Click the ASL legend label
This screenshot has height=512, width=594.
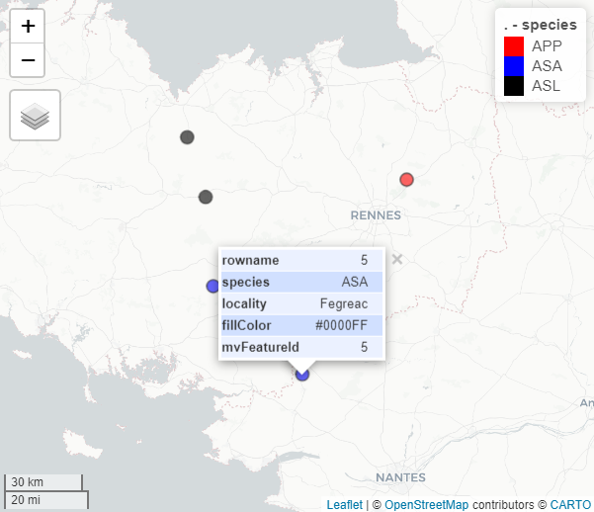546,86
